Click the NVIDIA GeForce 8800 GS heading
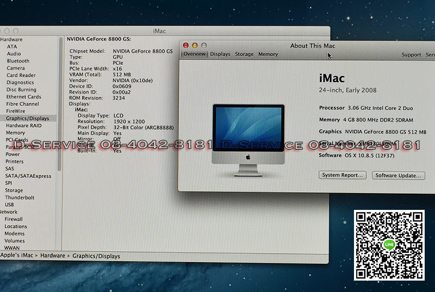Screen dimensions: 435x292 coord(99,39)
